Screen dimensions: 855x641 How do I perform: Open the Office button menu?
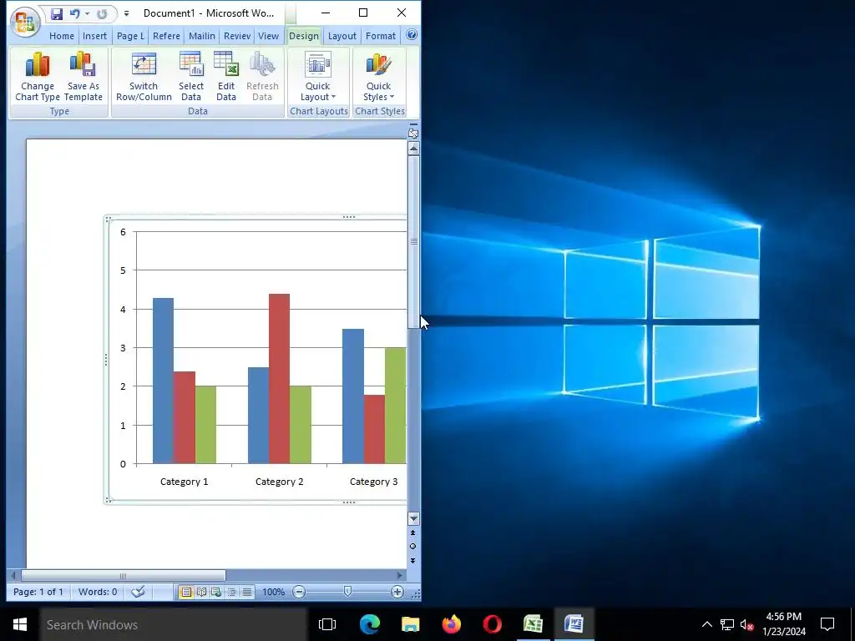(24, 22)
